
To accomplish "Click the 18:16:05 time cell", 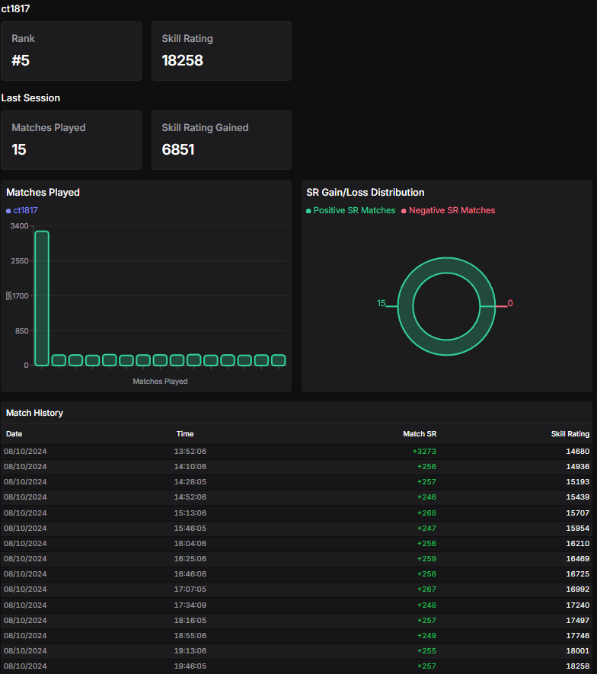I will point(190,620).
